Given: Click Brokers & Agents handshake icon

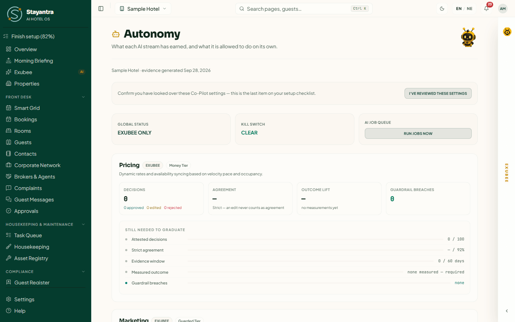Looking at the screenshot, I should point(9,176).
